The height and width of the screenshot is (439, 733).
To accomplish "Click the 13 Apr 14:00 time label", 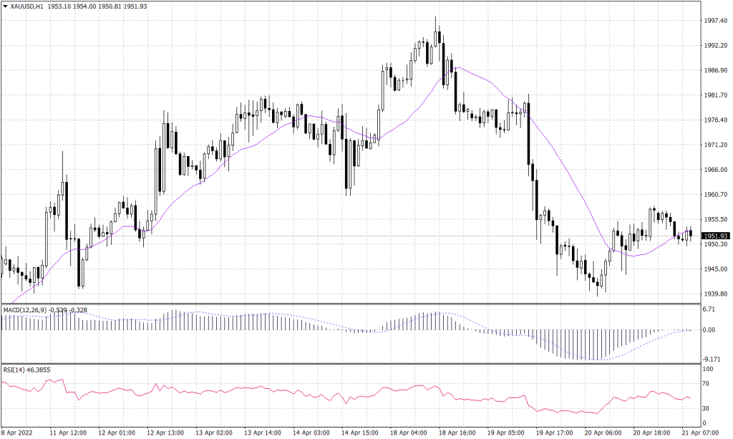I will point(263,433).
